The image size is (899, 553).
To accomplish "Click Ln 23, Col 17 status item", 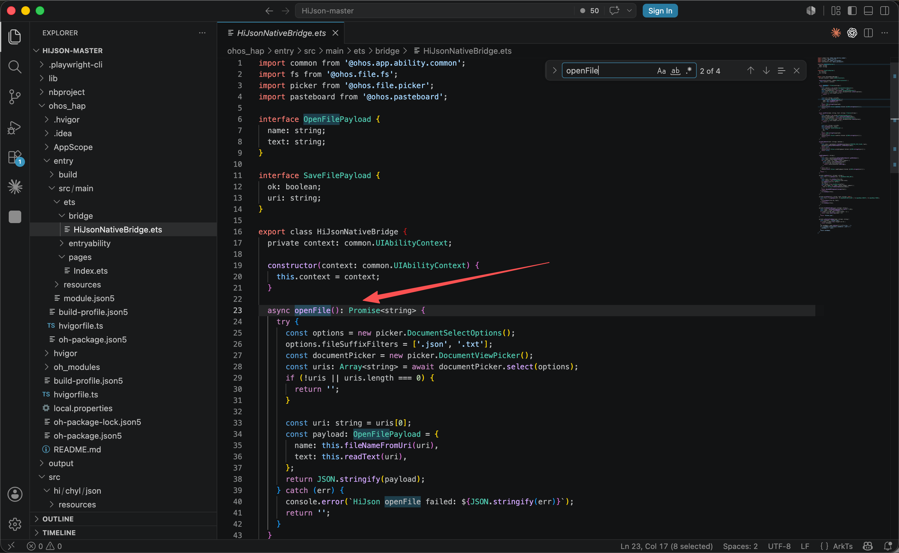I will (666, 546).
